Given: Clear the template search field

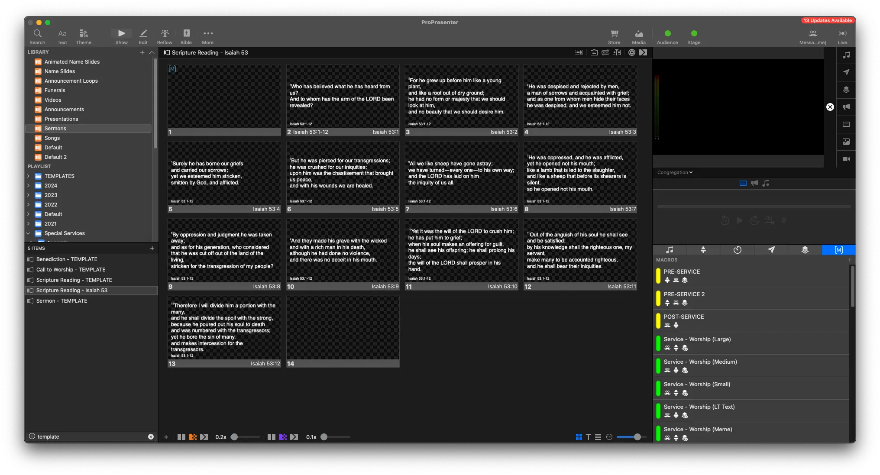Looking at the screenshot, I should pos(151,437).
